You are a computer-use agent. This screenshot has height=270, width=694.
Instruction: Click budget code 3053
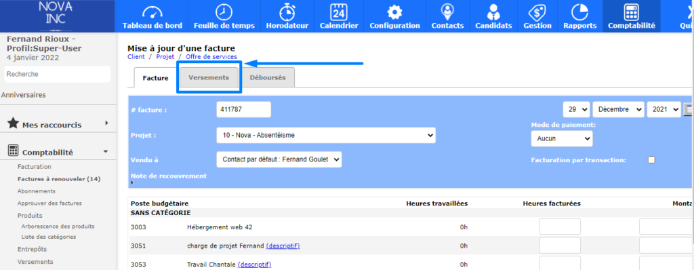coord(138,265)
